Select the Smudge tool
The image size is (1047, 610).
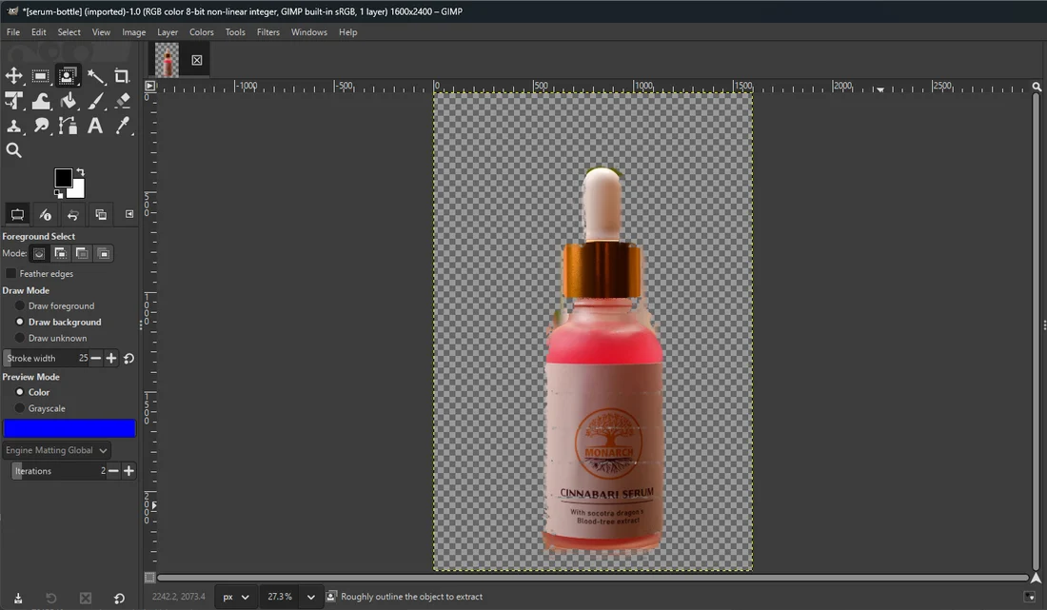(40, 126)
